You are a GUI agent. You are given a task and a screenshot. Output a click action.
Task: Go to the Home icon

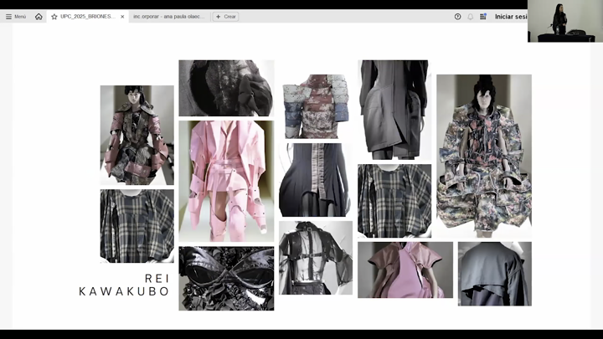pos(39,17)
